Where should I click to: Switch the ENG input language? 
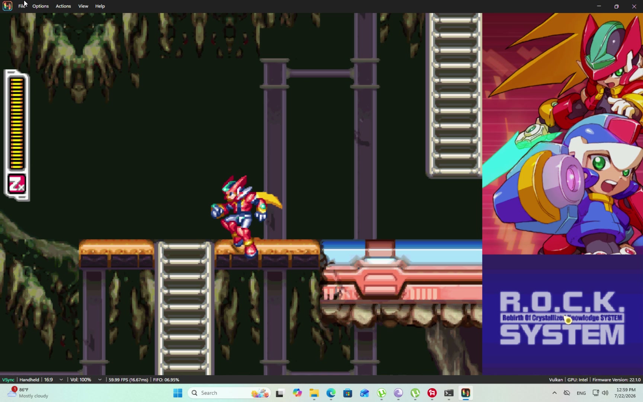(581, 393)
